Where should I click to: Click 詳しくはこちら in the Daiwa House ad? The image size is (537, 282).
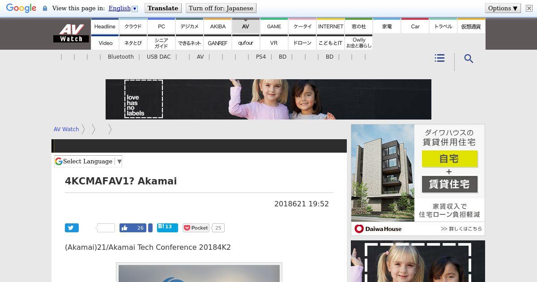point(462,229)
